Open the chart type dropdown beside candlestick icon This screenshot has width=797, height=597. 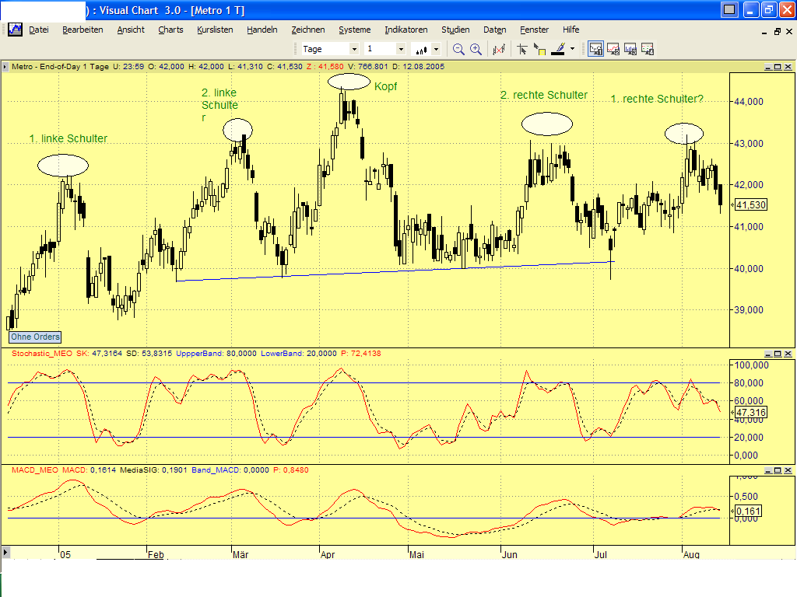point(436,49)
